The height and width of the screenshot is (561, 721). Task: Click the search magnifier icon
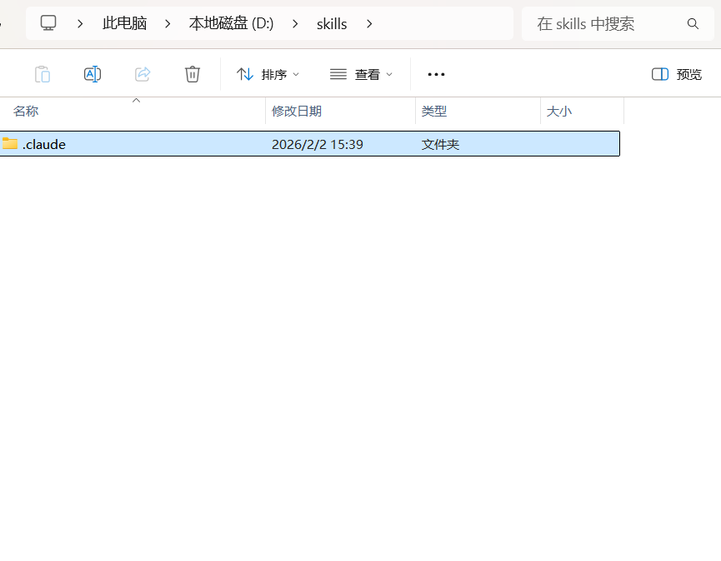pyautogui.click(x=693, y=24)
